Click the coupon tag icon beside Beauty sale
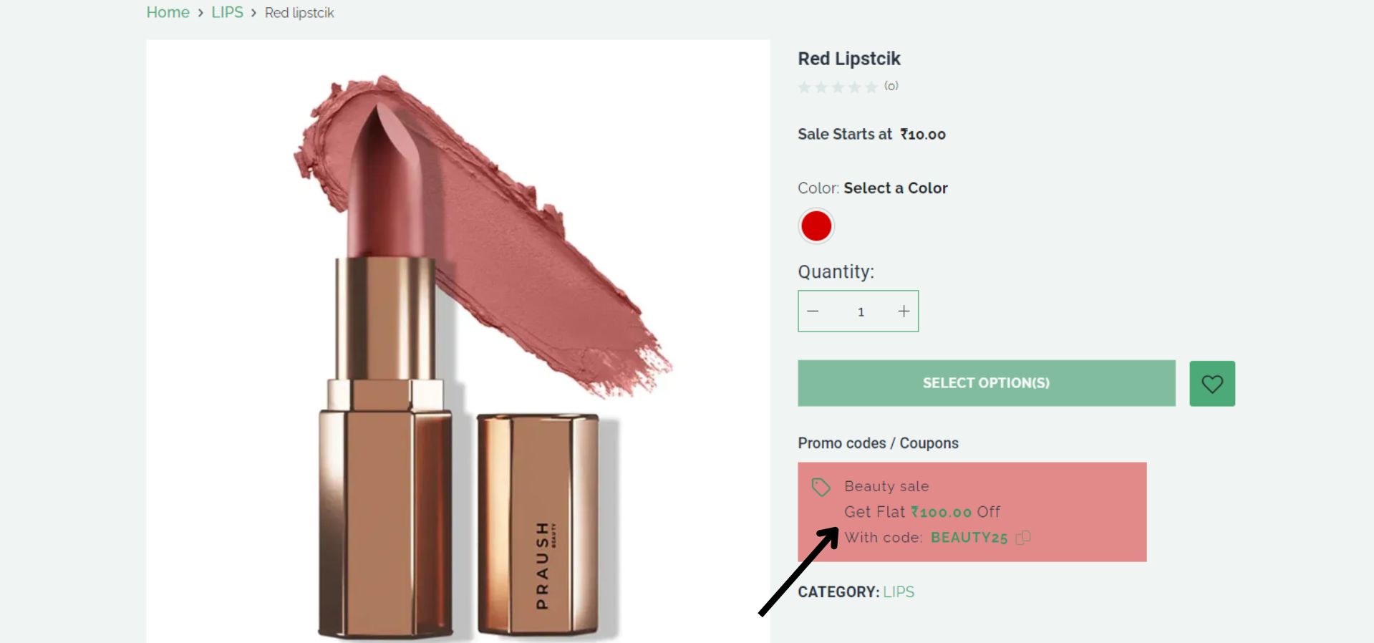The height and width of the screenshot is (643, 1374). pyautogui.click(x=821, y=488)
